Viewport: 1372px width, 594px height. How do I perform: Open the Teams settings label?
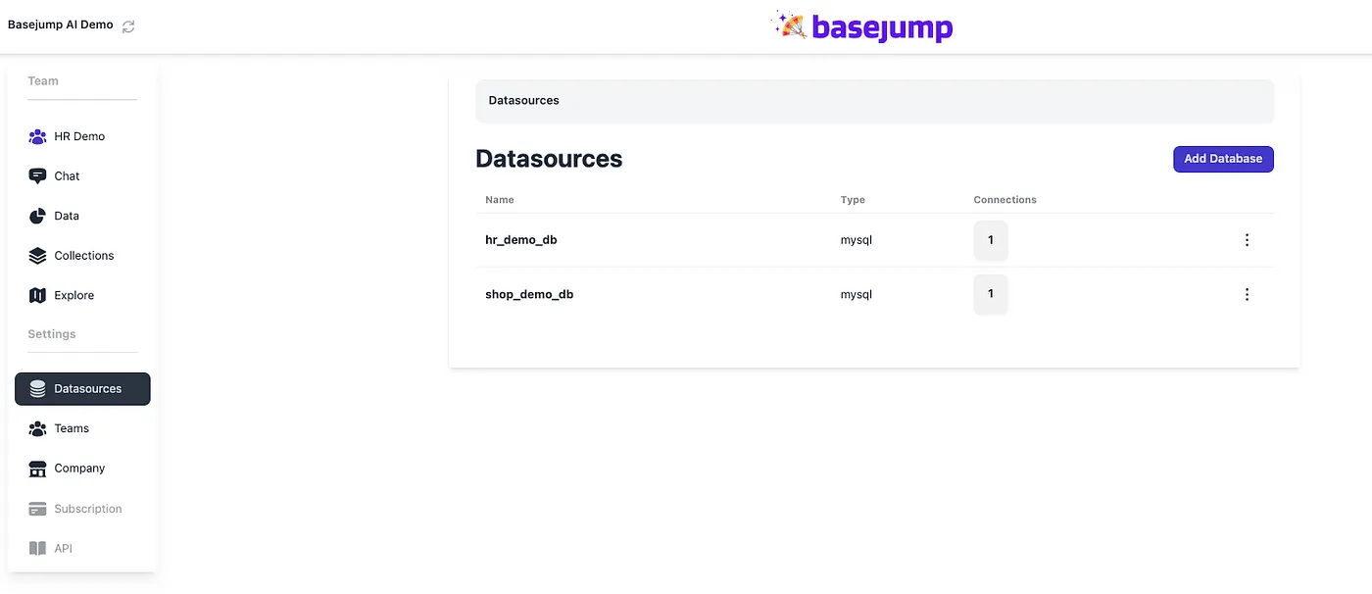[72, 428]
